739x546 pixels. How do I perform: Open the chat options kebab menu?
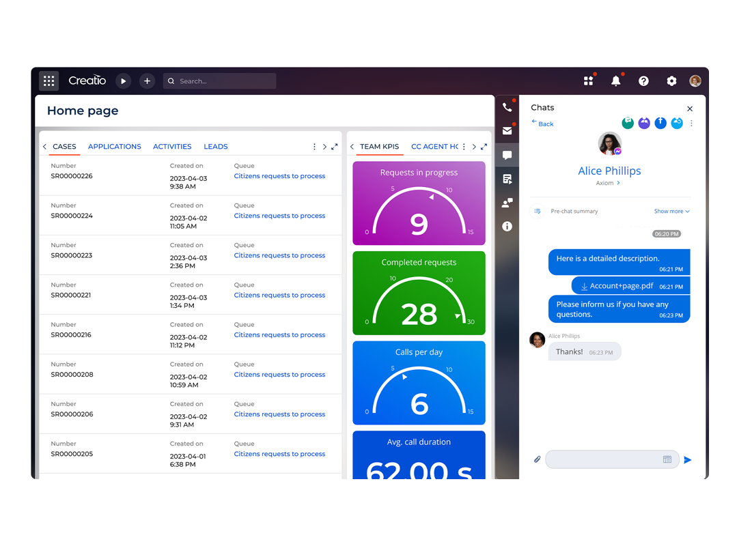[692, 123]
